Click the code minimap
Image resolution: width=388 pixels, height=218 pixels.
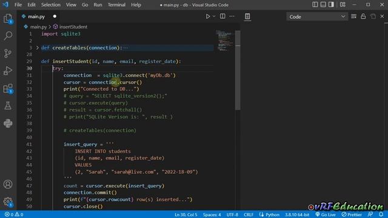pos(225,41)
